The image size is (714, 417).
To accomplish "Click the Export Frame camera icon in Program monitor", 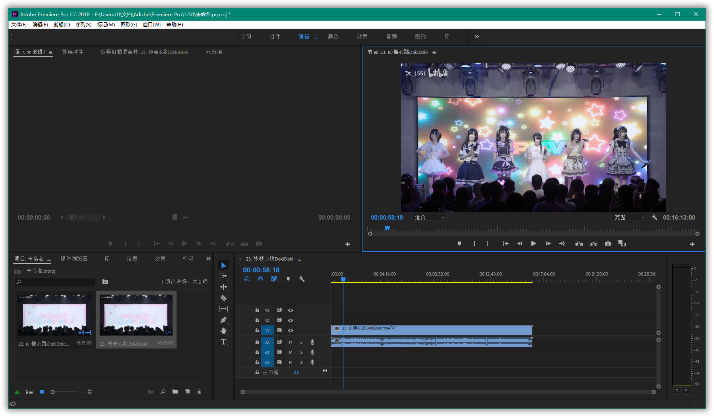I will click(607, 244).
